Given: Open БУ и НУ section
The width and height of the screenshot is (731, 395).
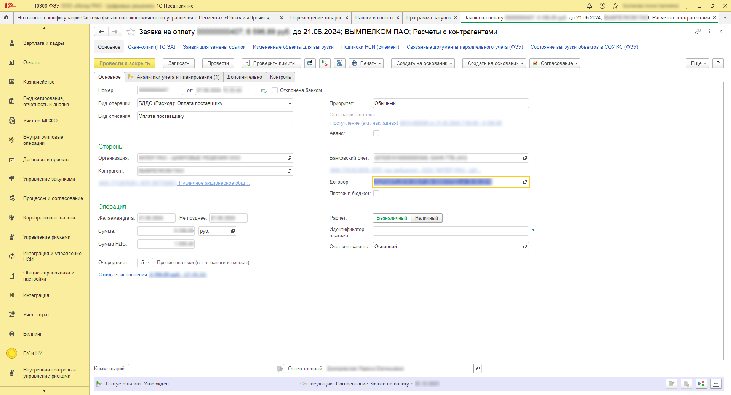Looking at the screenshot, I should click(x=33, y=354).
